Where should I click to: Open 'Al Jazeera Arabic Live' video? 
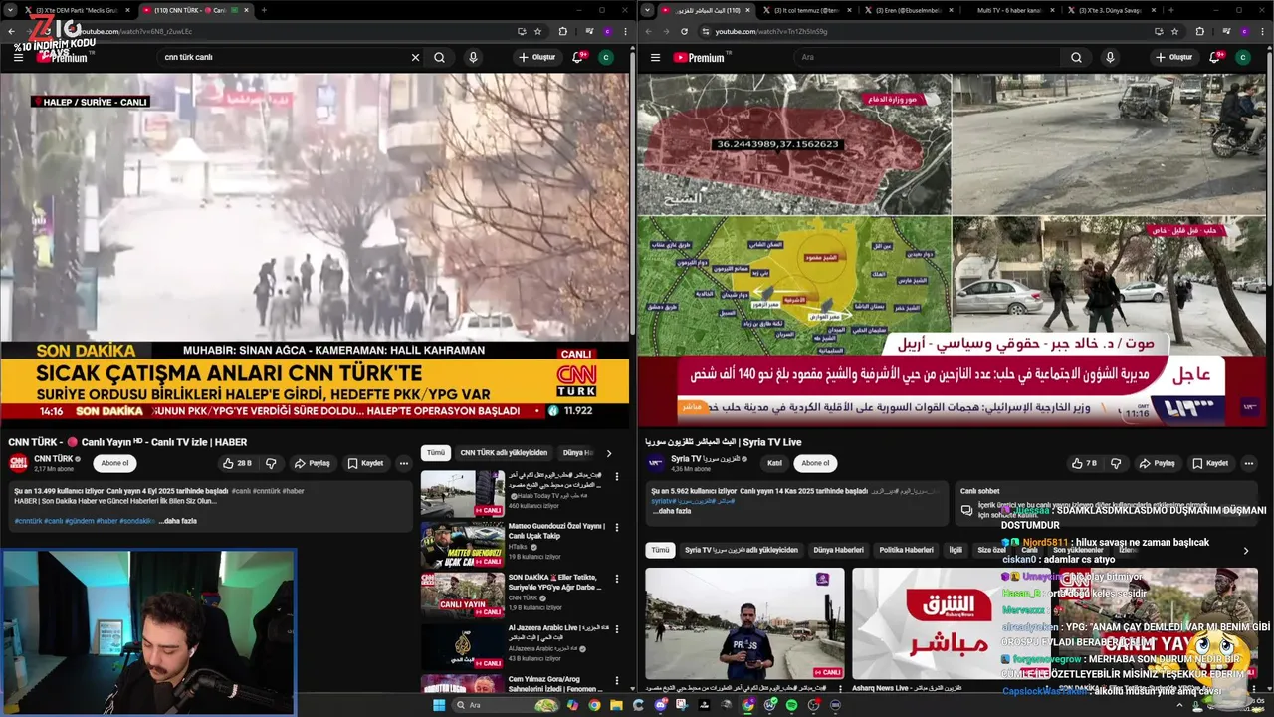[x=462, y=645]
